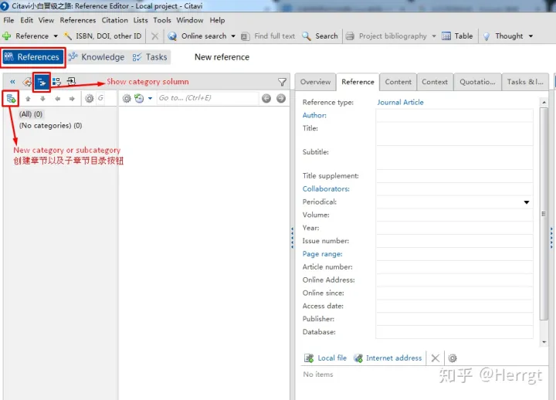This screenshot has width=556, height=400.
Task: Open category column settings gear
Action: [x=90, y=98]
